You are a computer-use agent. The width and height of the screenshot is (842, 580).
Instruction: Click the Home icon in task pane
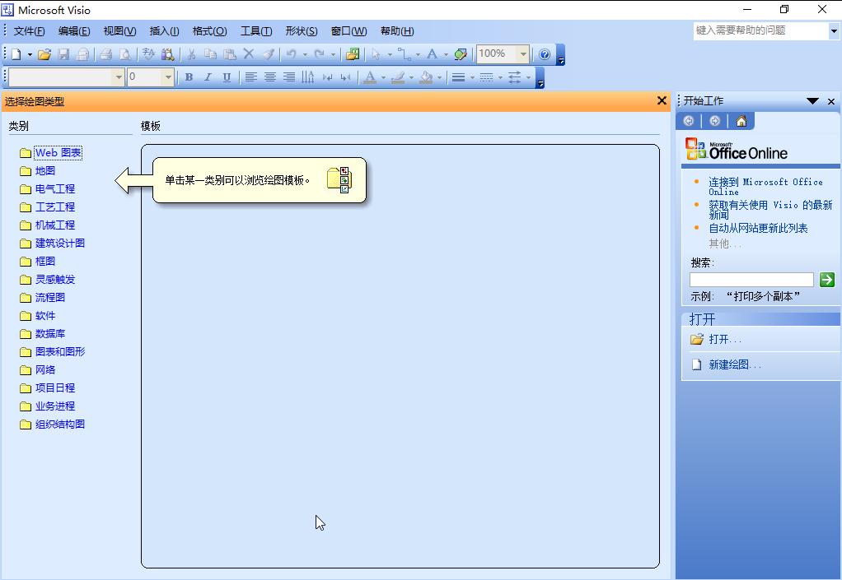coord(741,121)
